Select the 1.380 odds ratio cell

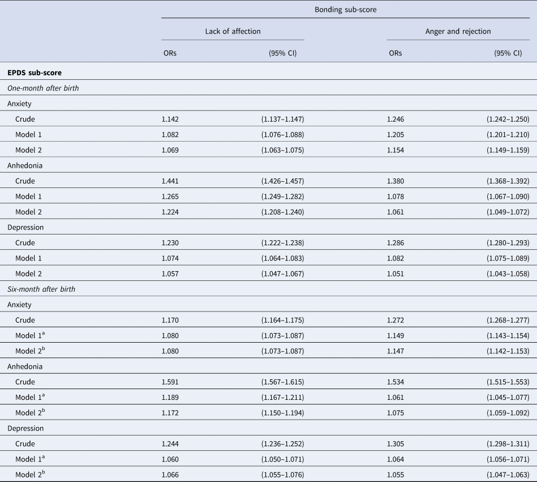(x=396, y=181)
